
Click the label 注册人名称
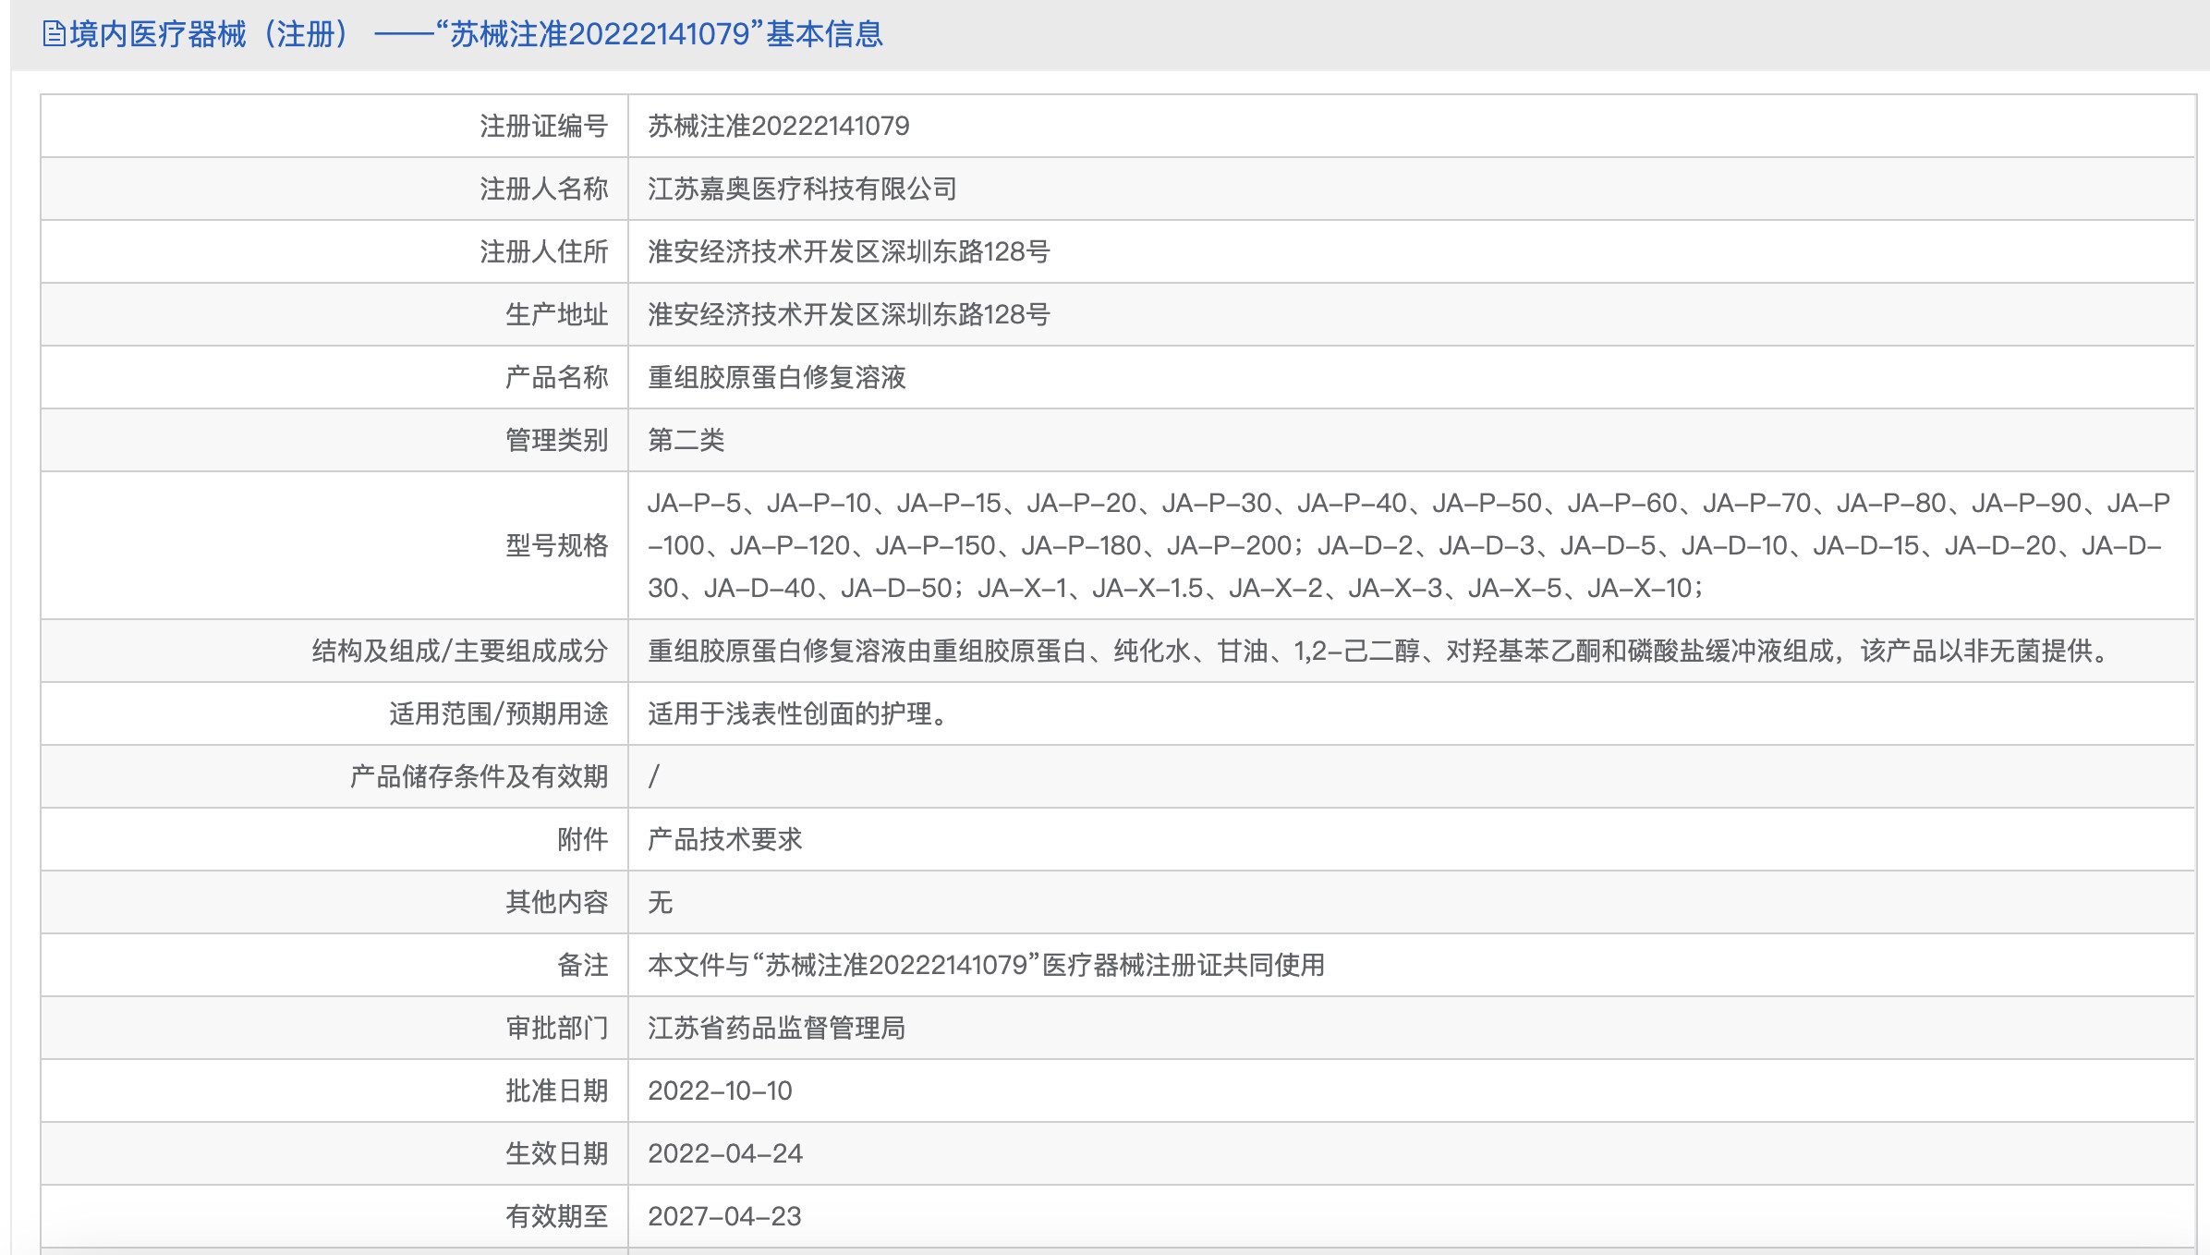click(543, 189)
